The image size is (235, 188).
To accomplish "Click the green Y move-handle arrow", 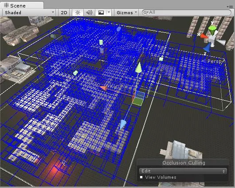I will [138, 68].
